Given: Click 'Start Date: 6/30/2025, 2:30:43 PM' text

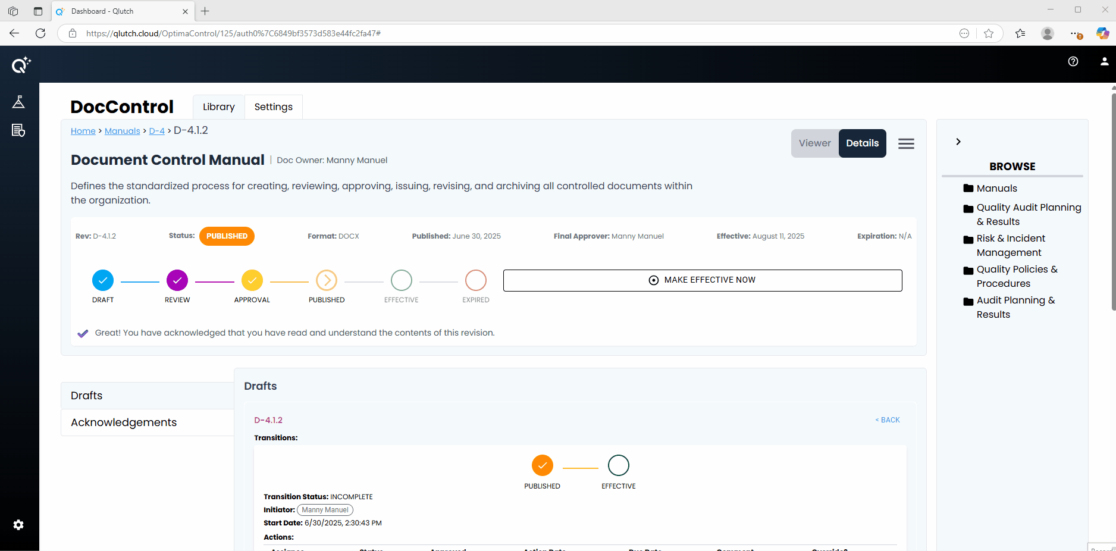Looking at the screenshot, I should coord(322,523).
